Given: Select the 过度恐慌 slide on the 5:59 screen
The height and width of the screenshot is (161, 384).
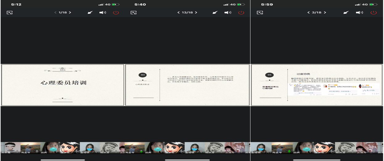Looking at the screenshot, I should pyautogui.click(x=317, y=85).
